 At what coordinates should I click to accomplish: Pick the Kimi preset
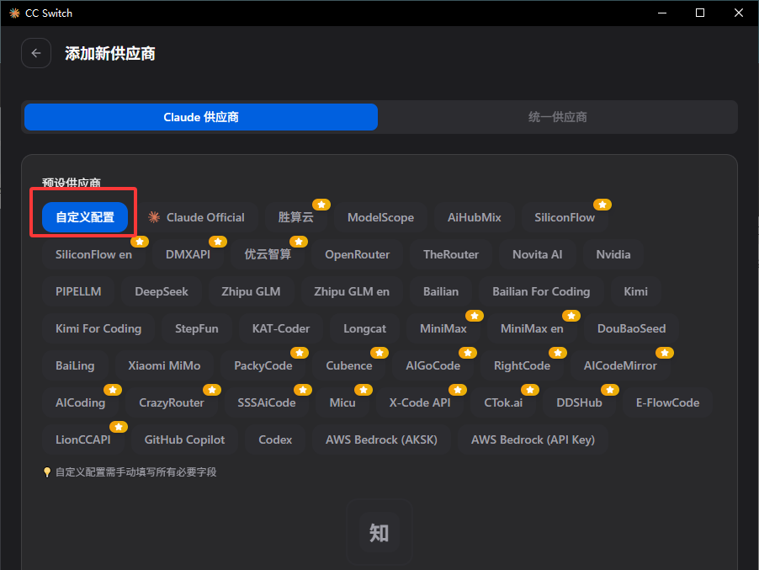tap(635, 291)
